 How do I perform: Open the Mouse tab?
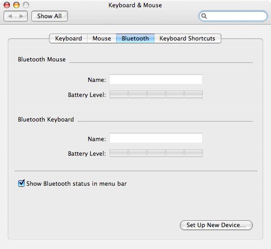coord(102,38)
